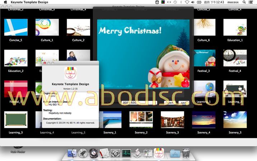
Task: Select the Scenery_5 template thumbnail
Action: point(235,119)
